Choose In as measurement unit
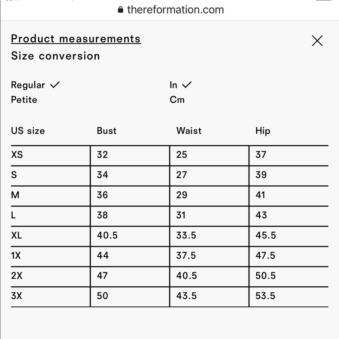Screen dimensions: 339x339 (x=181, y=85)
